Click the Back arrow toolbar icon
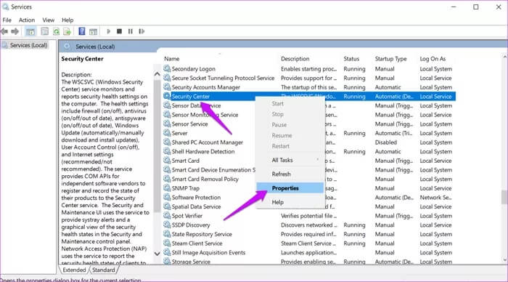Screen dimensions: 508x282 coord(4,31)
